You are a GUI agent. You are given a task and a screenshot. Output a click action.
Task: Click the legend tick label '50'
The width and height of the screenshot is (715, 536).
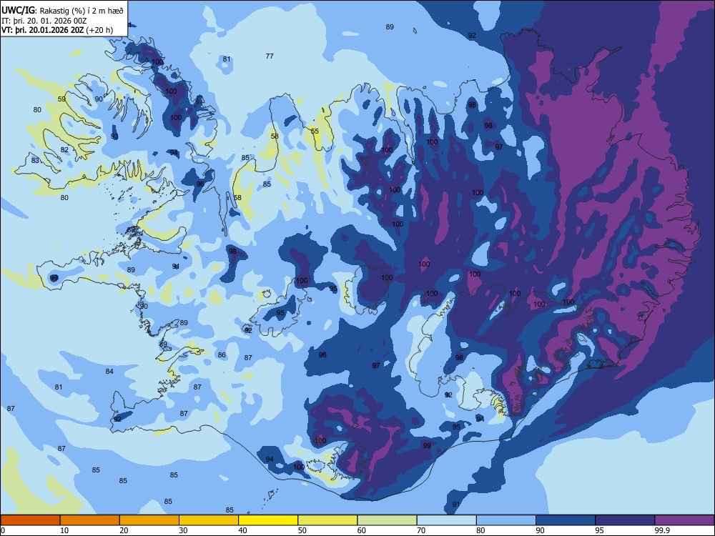[302, 530]
